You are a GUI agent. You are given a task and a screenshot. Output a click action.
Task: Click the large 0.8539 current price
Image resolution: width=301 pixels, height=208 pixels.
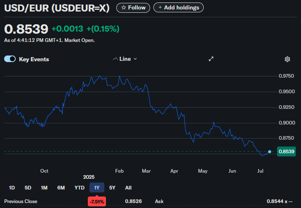pyautogui.click(x=26, y=29)
